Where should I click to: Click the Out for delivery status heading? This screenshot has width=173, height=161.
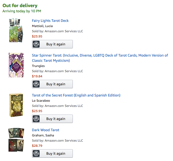pos(20,6)
